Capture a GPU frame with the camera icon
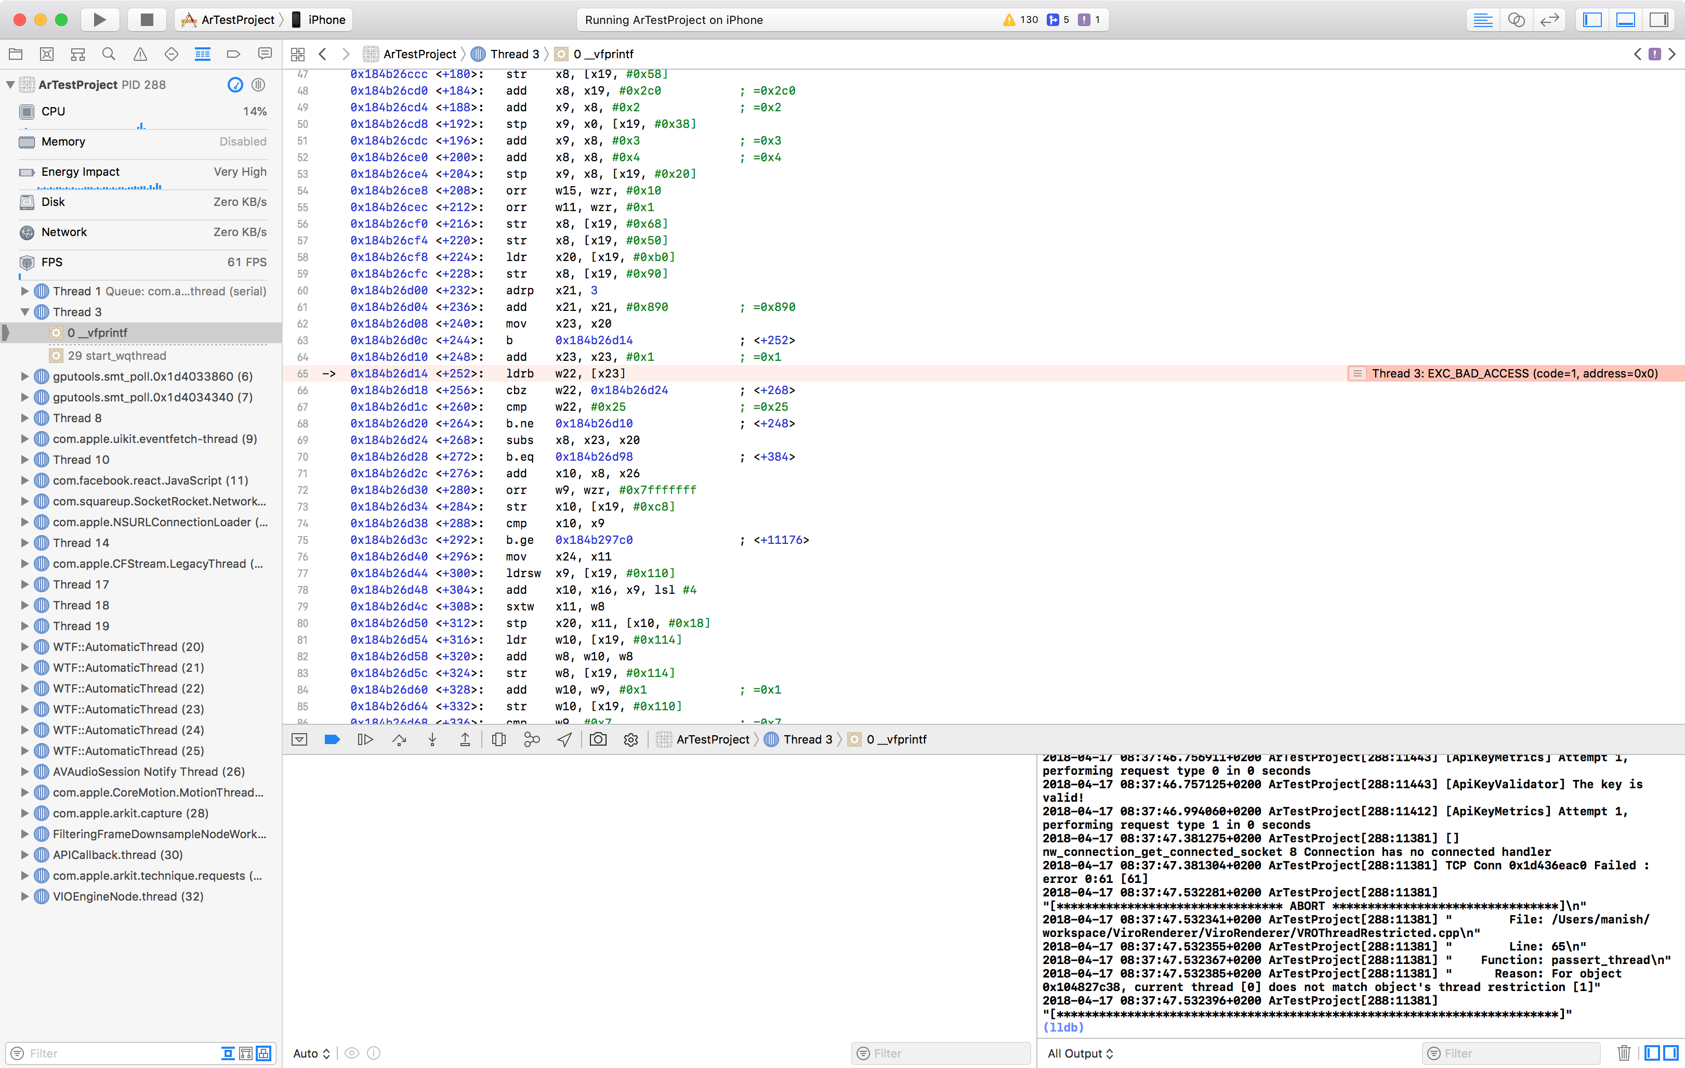The image size is (1685, 1068). click(598, 739)
